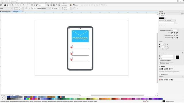The width and height of the screenshot is (184, 103).
Task: Select No transparency icon
Action: pyautogui.click(x=160, y=80)
